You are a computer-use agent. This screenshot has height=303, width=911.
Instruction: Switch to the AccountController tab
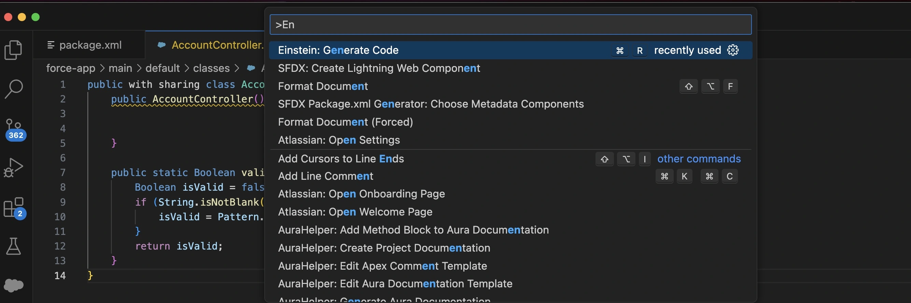click(205, 45)
